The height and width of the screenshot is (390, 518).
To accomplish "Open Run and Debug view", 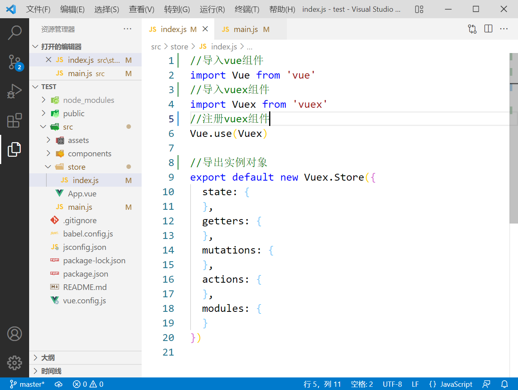I will coord(15,91).
